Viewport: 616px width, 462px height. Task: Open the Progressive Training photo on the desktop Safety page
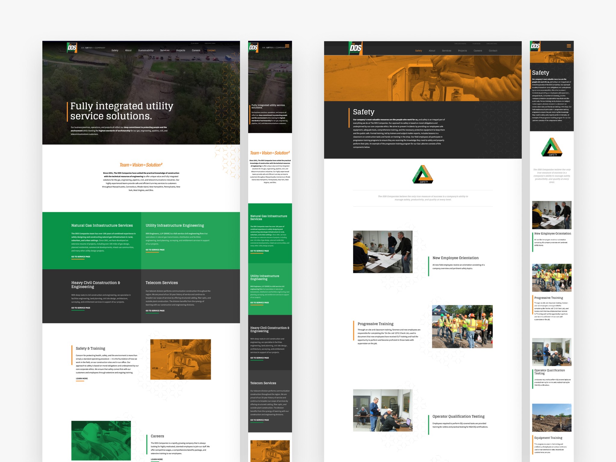462,327
